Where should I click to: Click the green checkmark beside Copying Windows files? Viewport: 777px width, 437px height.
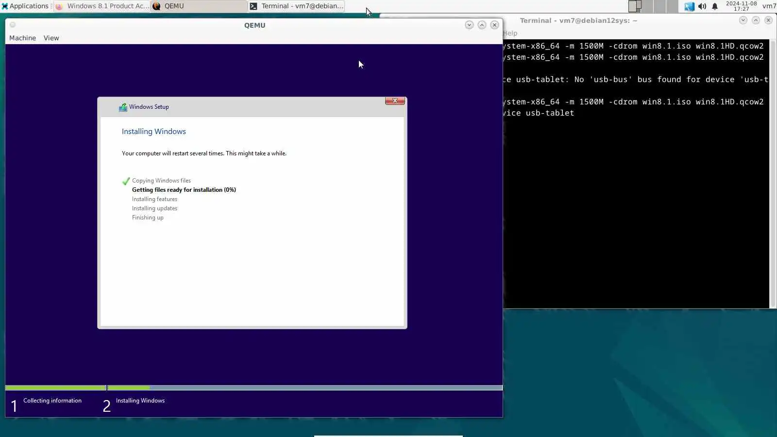tap(126, 181)
